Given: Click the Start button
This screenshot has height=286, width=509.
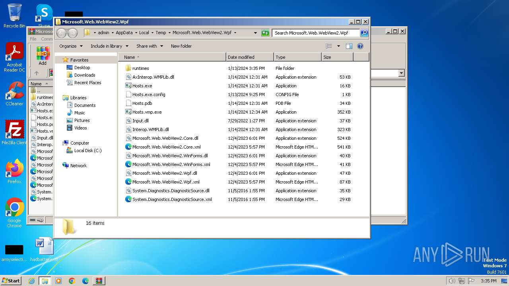Looking at the screenshot, I should click(x=11, y=281).
